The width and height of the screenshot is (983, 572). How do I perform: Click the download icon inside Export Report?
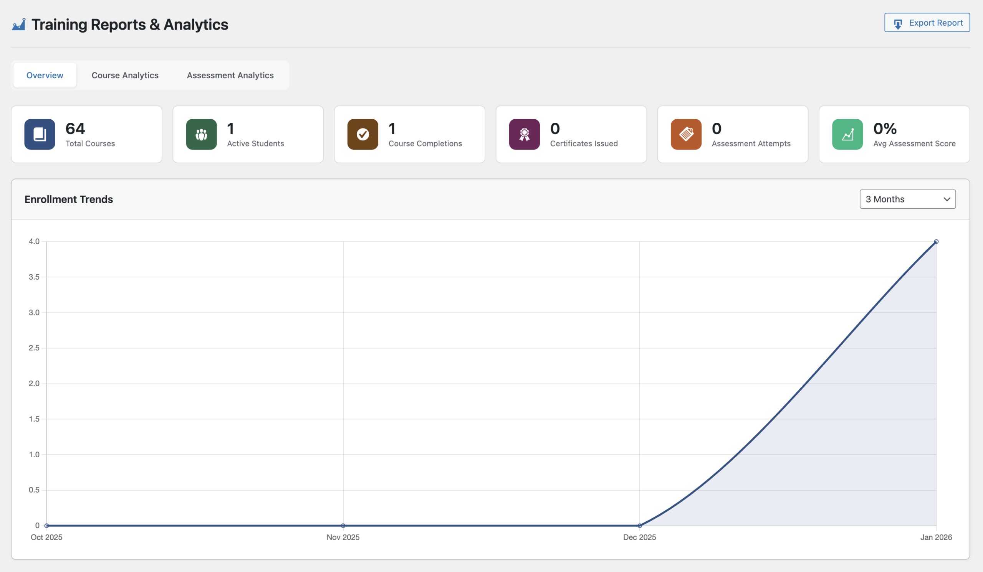point(898,23)
